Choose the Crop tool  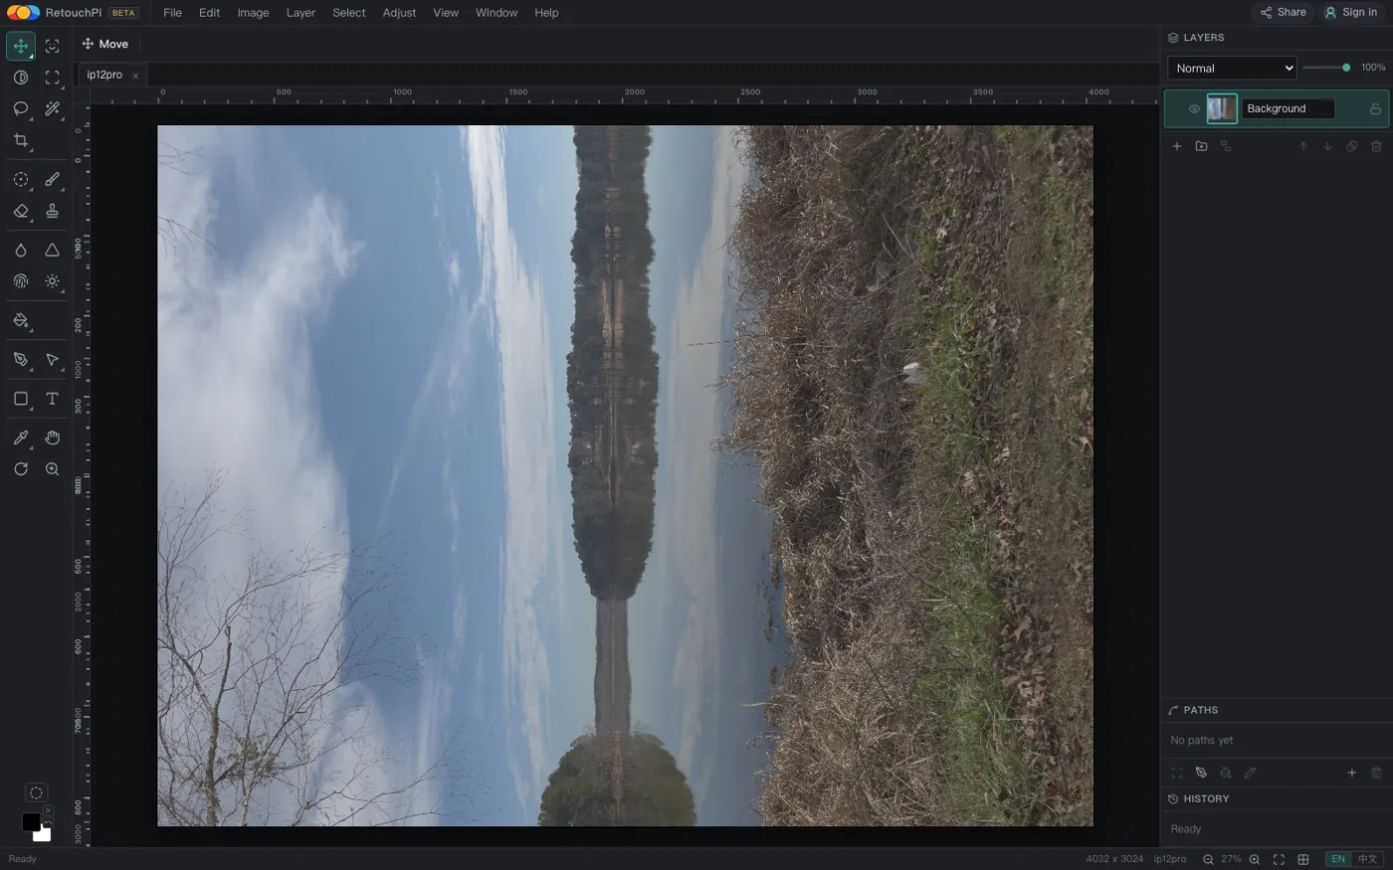click(x=21, y=140)
